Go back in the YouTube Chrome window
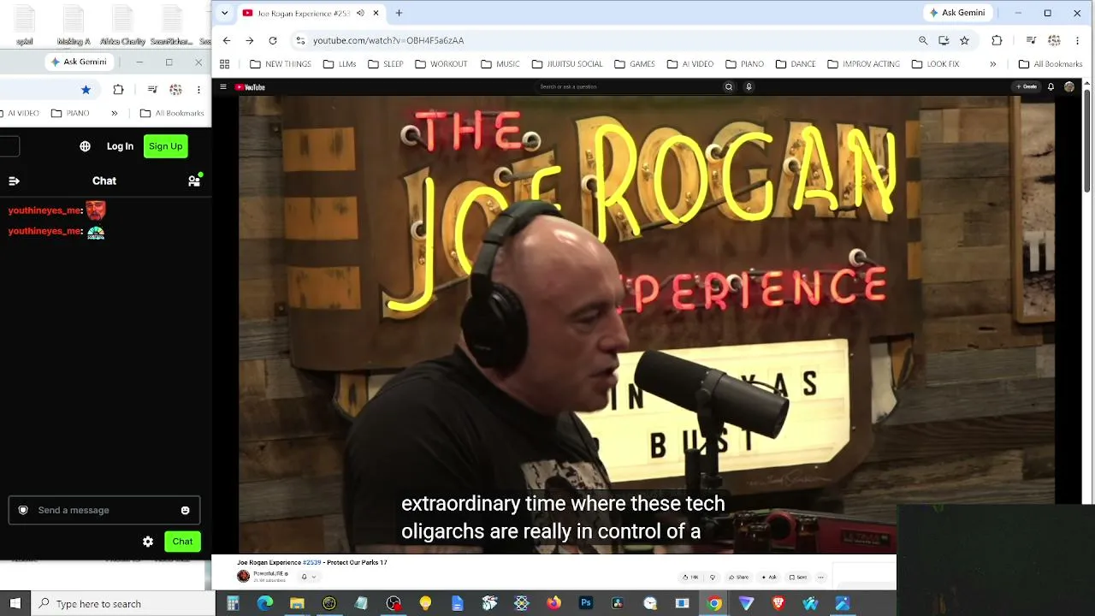Viewport: 1095px width, 616px height. (x=227, y=40)
